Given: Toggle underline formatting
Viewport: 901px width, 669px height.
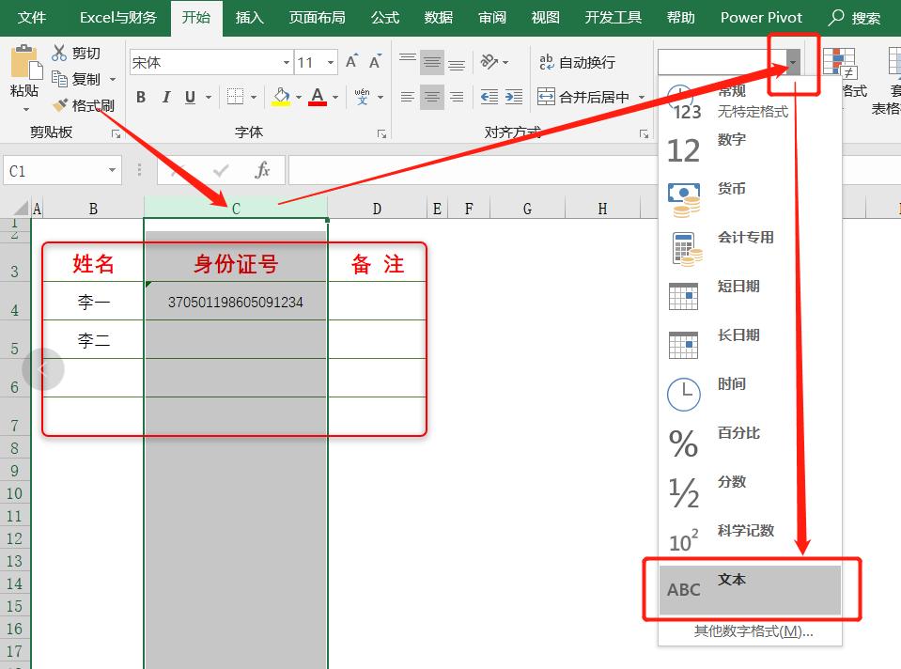Looking at the screenshot, I should (191, 97).
